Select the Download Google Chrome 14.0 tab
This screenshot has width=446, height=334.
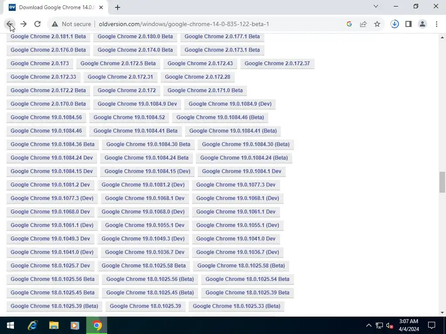[55, 7]
